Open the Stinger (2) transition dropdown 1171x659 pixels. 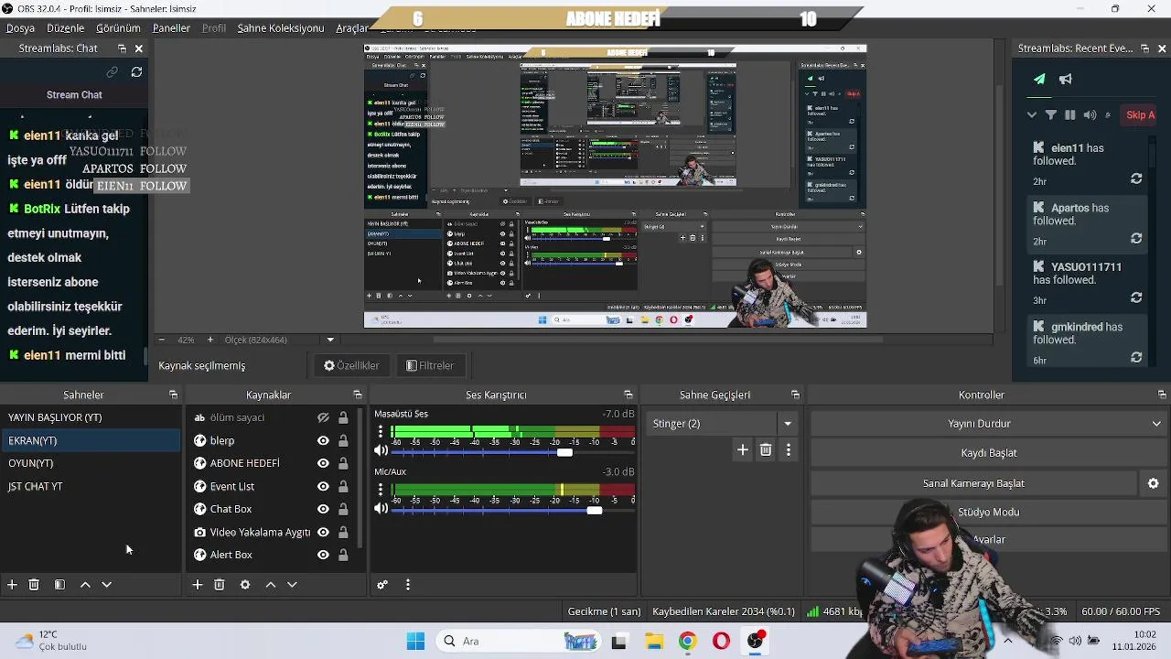(x=788, y=424)
